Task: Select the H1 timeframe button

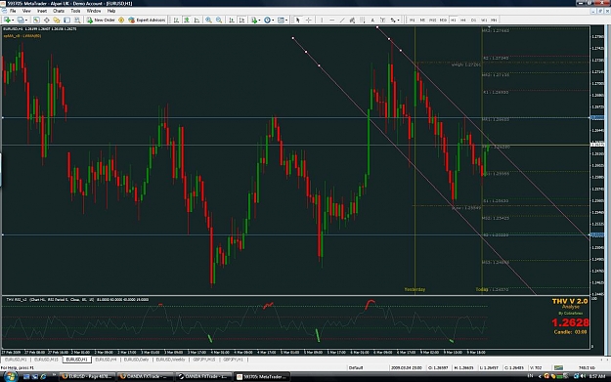Action: click(x=454, y=20)
